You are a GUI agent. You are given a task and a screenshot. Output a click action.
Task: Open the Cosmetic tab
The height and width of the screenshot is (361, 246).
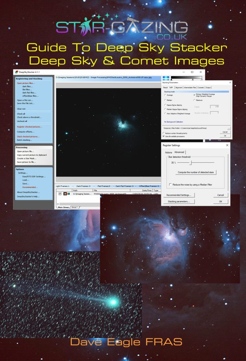(201, 87)
